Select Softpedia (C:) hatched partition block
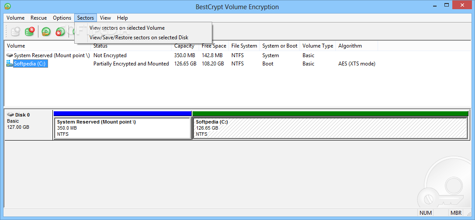 coord(330,128)
